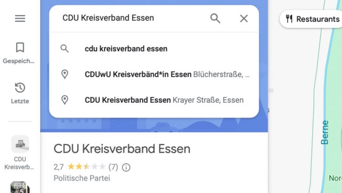Click the Politische Partei category link

click(x=82, y=178)
